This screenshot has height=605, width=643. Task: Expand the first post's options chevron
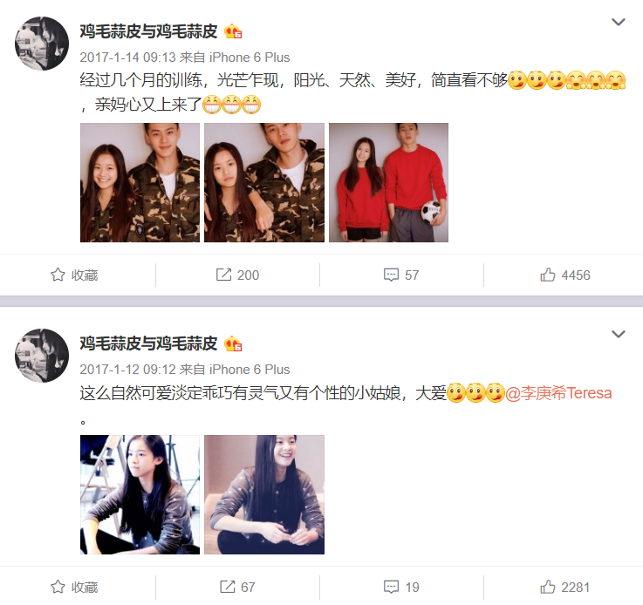point(618,22)
